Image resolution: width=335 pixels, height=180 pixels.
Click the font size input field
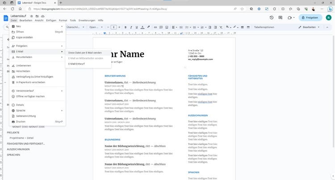113,27
